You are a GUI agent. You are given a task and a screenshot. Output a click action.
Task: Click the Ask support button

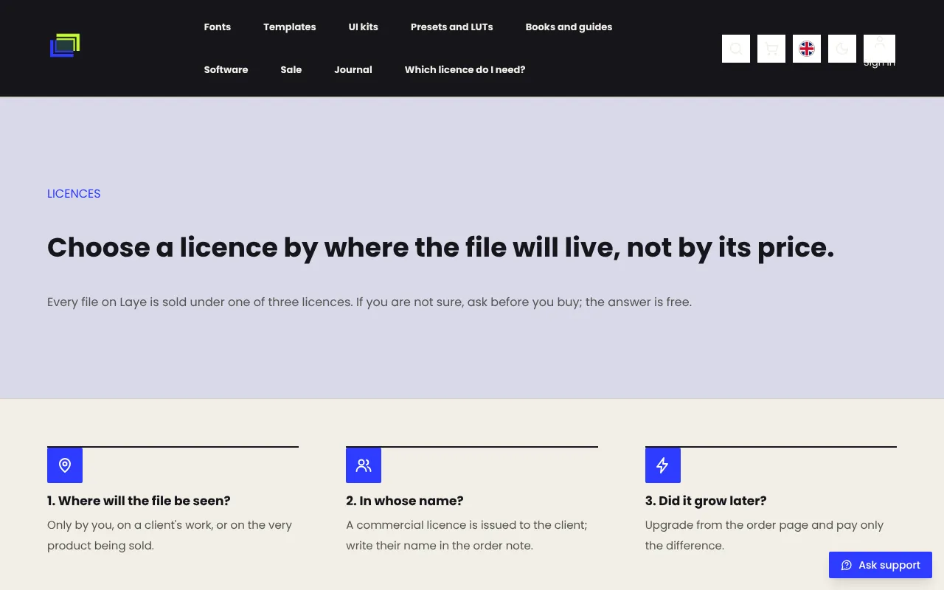pos(881,565)
